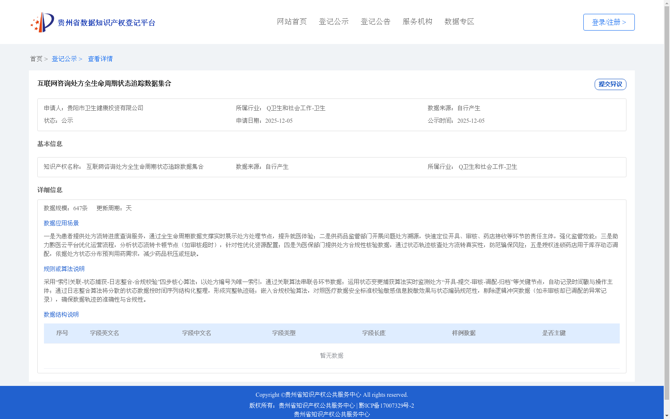Viewport: 670px width, 419px height.
Task: Click the 状态：公示 text
Action: tap(58, 121)
